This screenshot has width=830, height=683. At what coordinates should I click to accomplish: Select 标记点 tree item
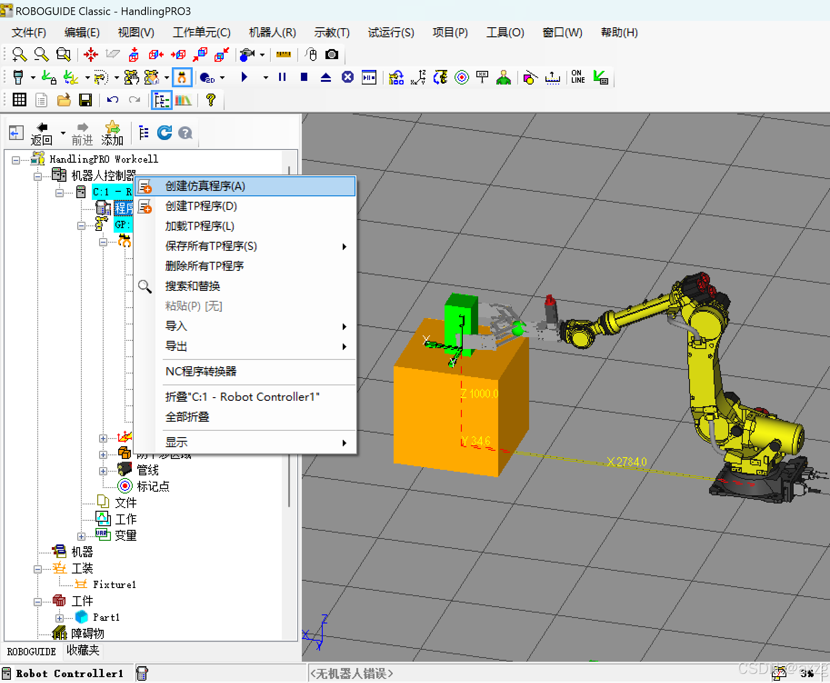point(153,487)
